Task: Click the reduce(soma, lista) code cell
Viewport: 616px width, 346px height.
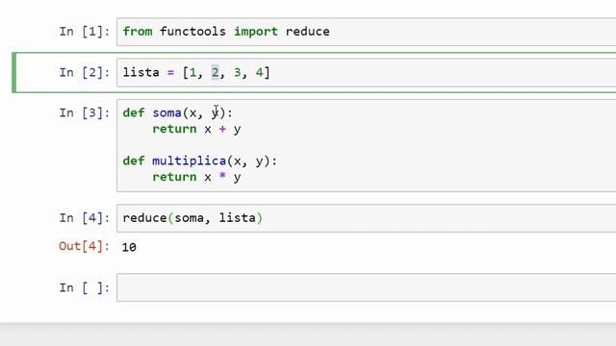Action: pyautogui.click(x=366, y=218)
